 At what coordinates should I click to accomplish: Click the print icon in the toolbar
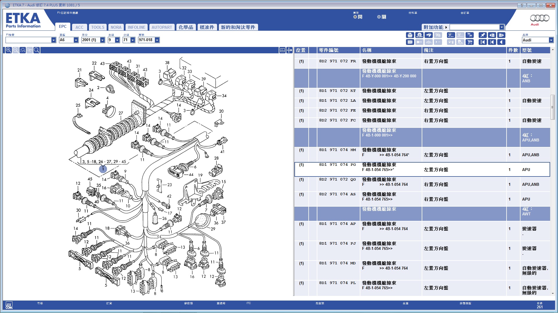(x=410, y=35)
